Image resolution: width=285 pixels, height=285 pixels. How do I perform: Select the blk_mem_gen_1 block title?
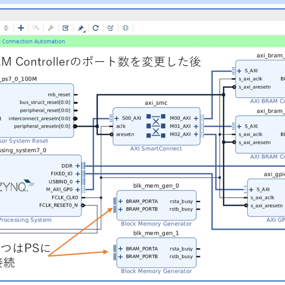(156, 233)
